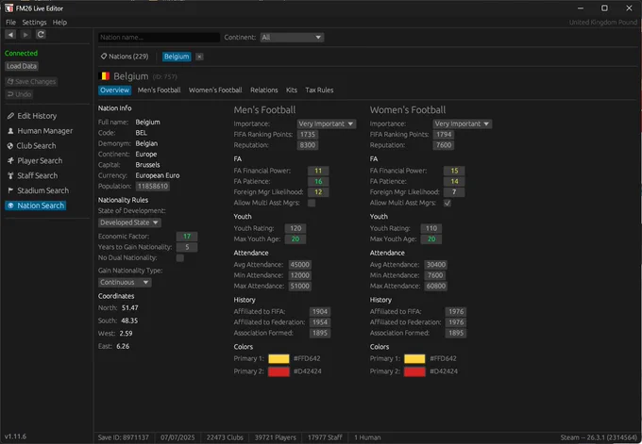Click men's Association Formed field 1895
Image resolution: width=642 pixels, height=444 pixels.
[320, 333]
